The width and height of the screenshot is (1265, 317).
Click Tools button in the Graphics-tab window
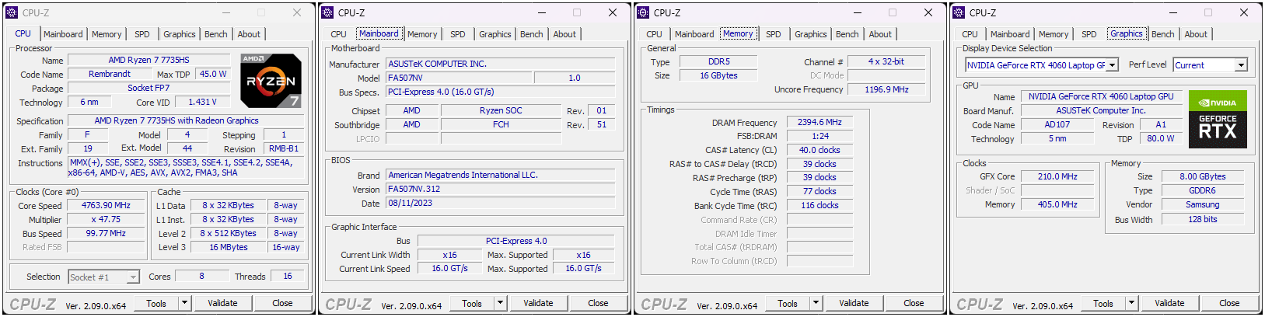1103,303
